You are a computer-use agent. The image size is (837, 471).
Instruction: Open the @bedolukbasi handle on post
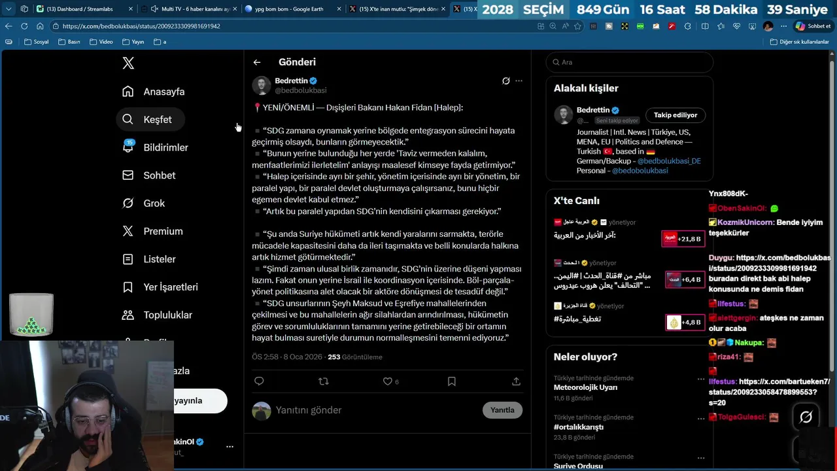point(301,90)
